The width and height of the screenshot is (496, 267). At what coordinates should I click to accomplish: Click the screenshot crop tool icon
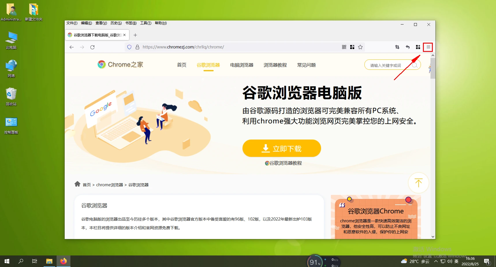tap(397, 47)
